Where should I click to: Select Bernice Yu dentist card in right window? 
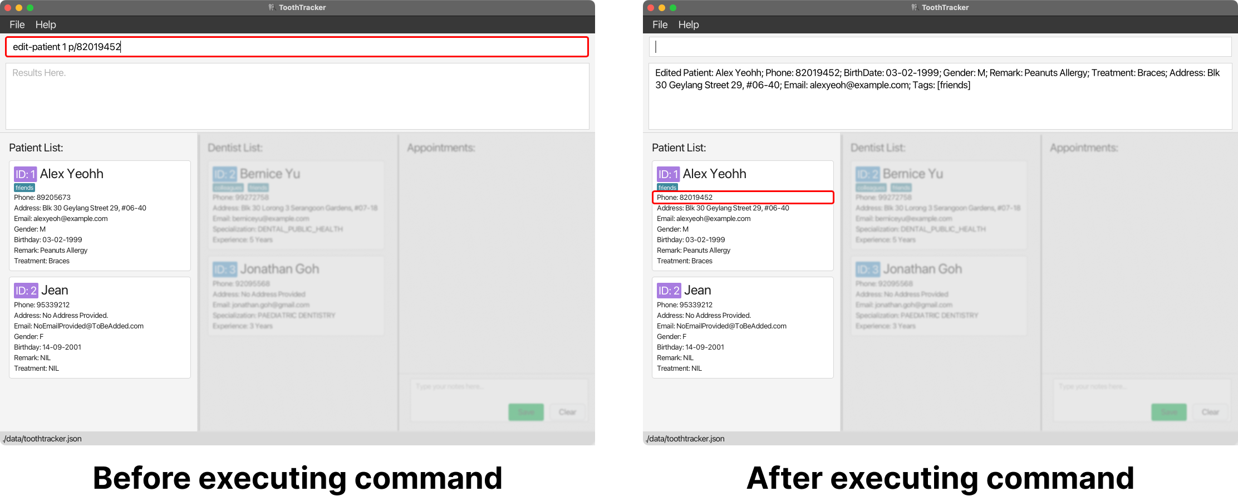[x=939, y=205]
